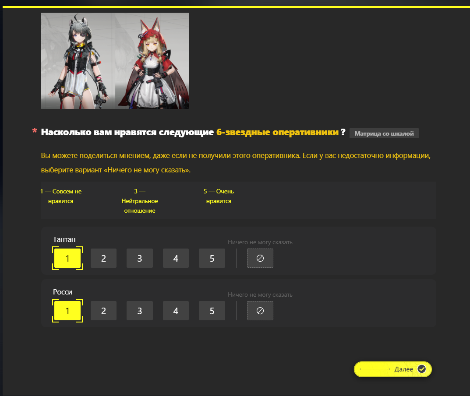Choose 'Ничего не могу сказать' icon for Росси
Viewport: 470px width, 396px height.
(x=260, y=311)
